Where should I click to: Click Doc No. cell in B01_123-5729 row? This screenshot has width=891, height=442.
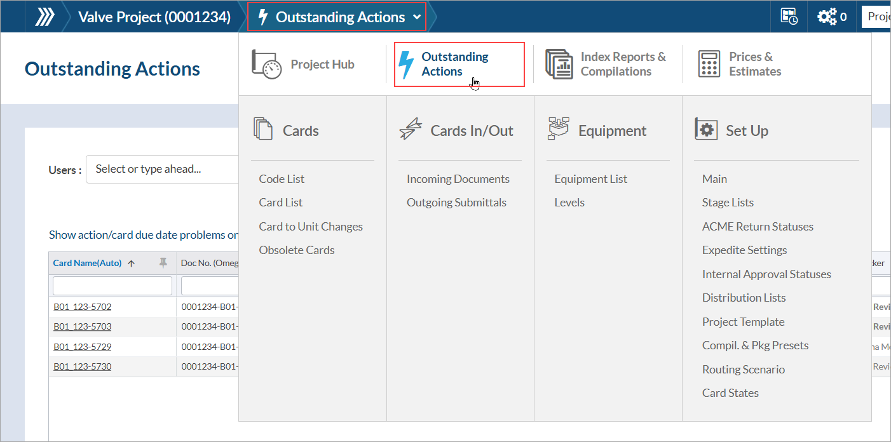click(x=210, y=347)
